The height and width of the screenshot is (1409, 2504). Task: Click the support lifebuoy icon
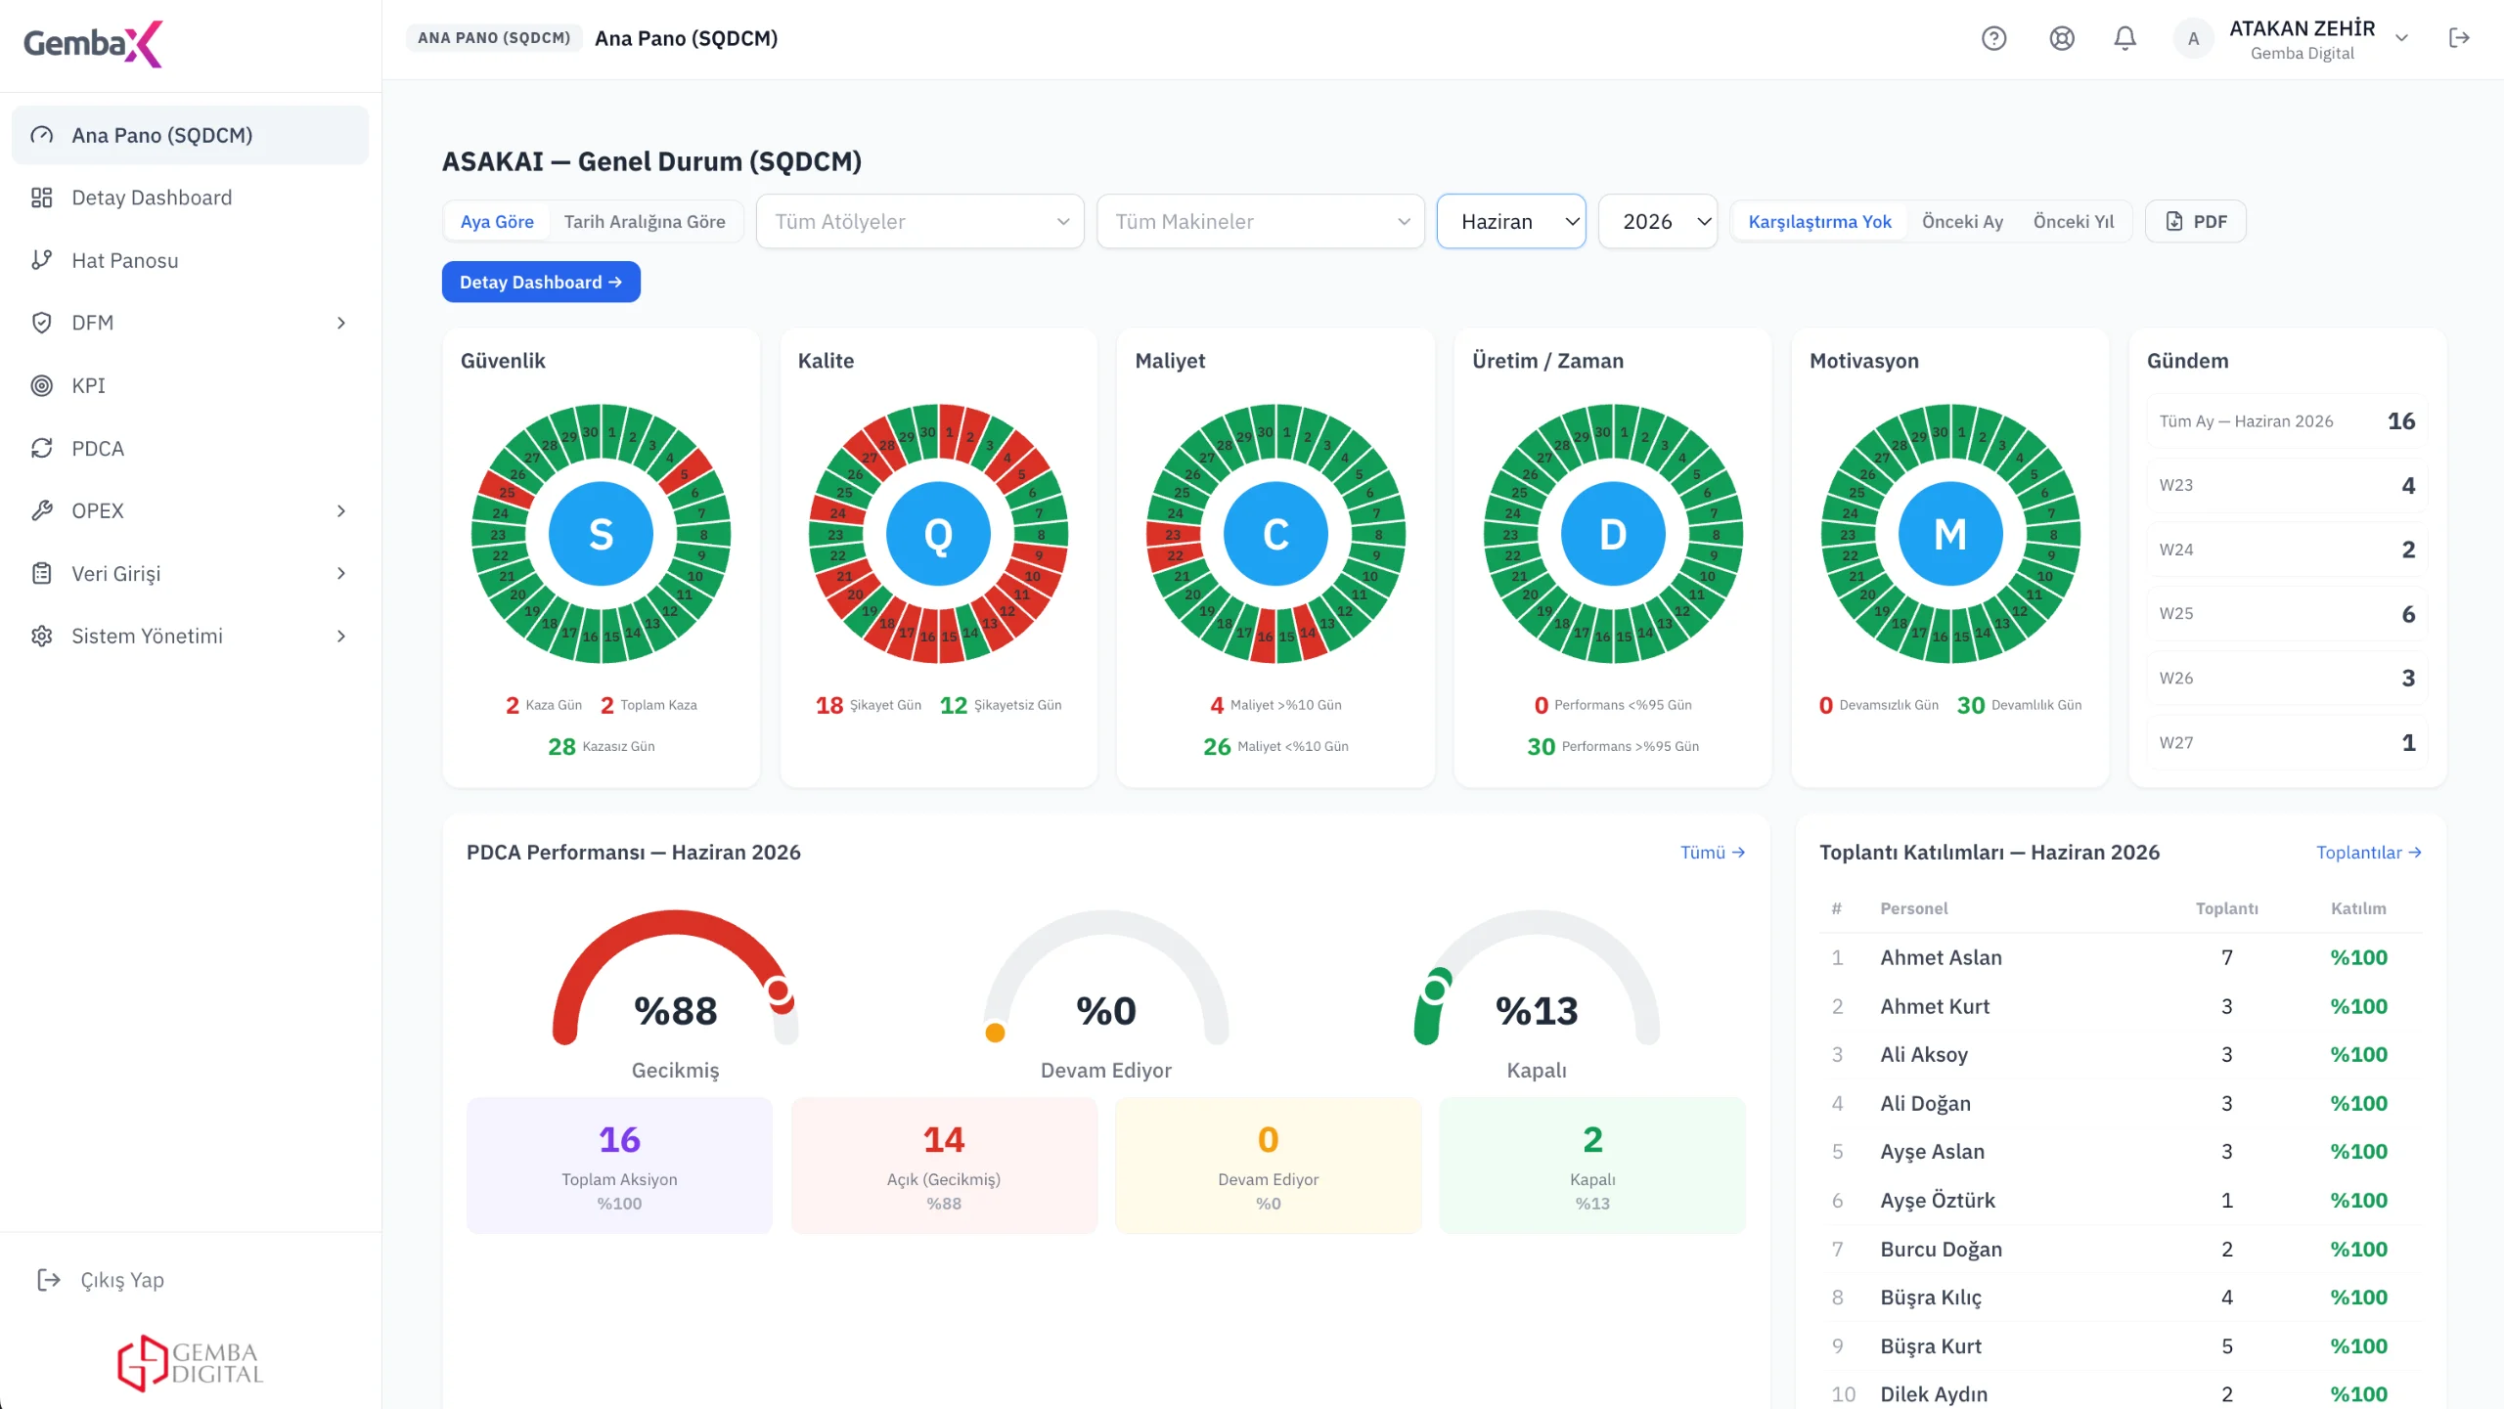pyautogui.click(x=2062, y=38)
